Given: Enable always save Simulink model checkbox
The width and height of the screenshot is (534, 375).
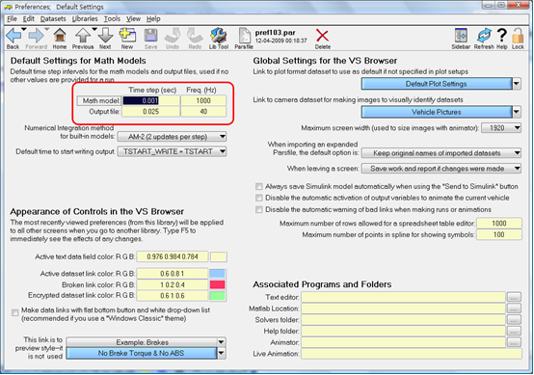Looking at the screenshot, I should coord(259,187).
